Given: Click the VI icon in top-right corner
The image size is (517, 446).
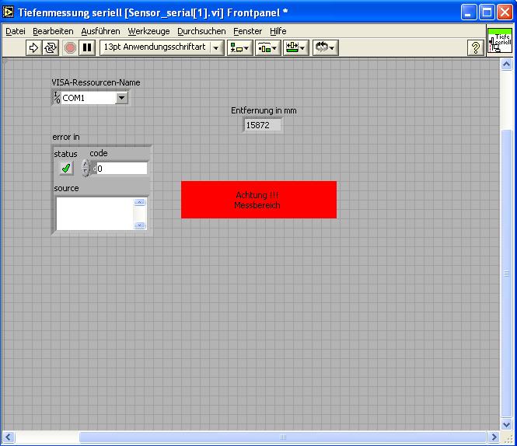Looking at the screenshot, I should coord(500,40).
